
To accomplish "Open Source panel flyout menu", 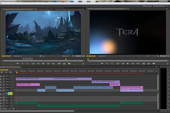I will (83, 10).
